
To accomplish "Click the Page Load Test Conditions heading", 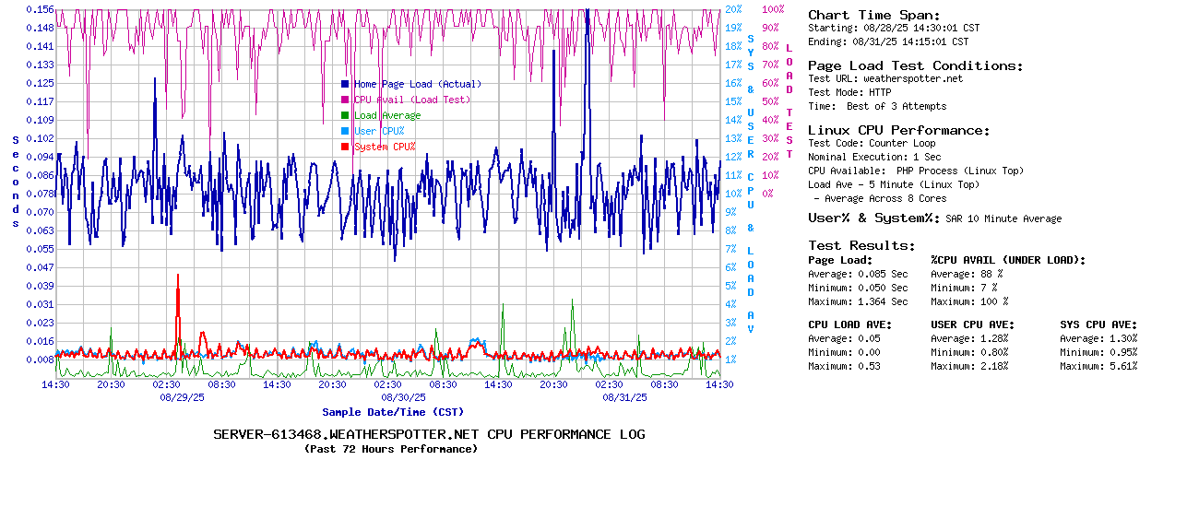I will coord(915,65).
